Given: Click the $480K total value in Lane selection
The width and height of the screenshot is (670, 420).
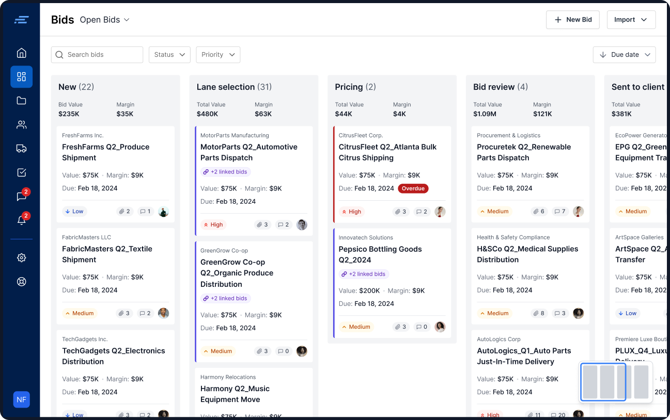Looking at the screenshot, I should tap(207, 114).
